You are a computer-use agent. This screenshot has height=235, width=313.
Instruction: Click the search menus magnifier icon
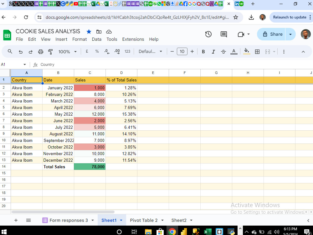10,52
